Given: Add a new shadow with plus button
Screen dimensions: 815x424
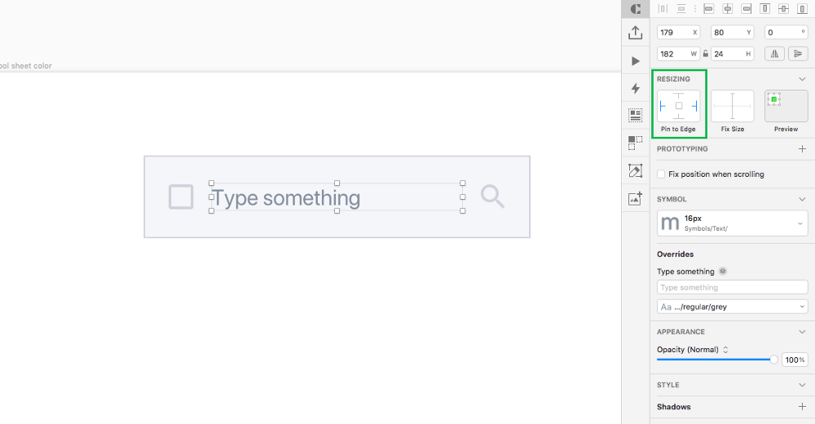Looking at the screenshot, I should click(802, 407).
